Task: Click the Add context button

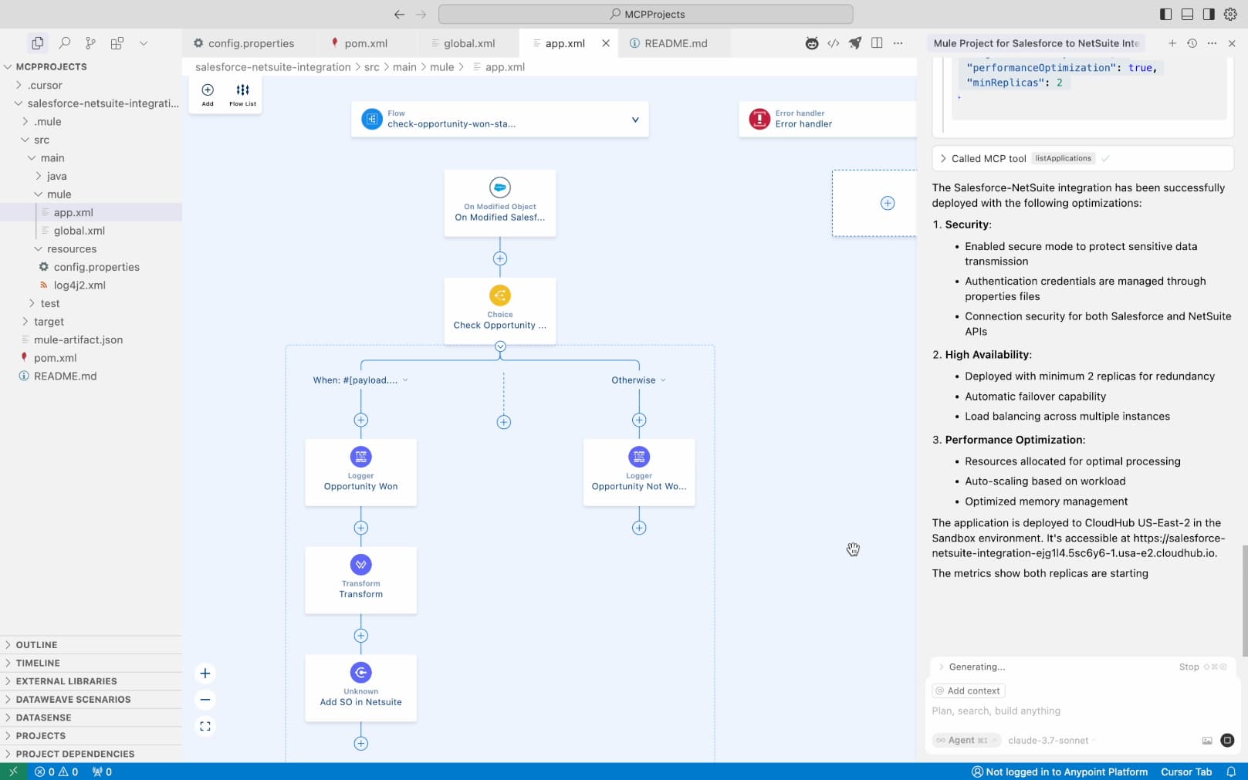Action: tap(968, 691)
